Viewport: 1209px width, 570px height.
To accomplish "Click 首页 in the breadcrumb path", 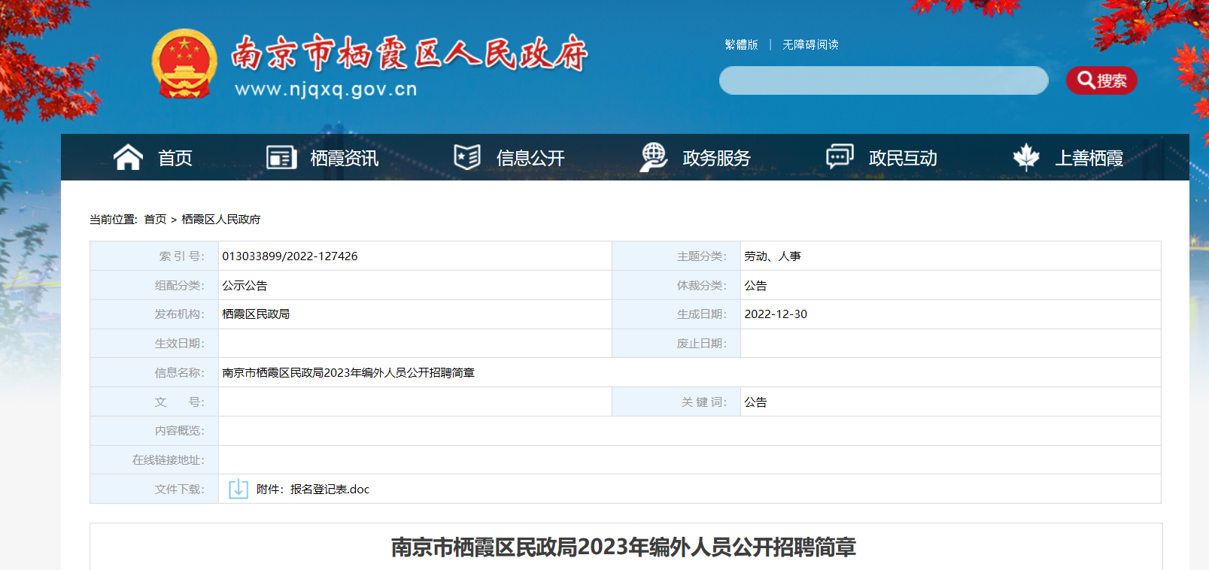I will [155, 220].
